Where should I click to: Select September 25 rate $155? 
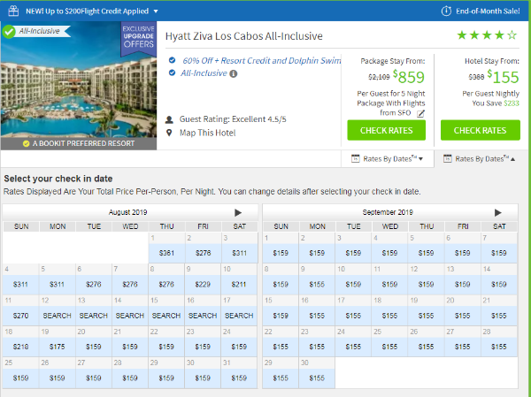[389, 347]
